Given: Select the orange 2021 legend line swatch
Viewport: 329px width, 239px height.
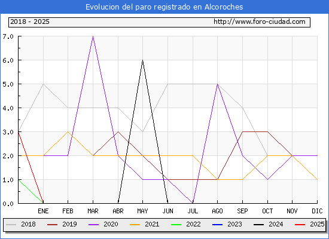Looking at the screenshot, I should [135, 225].
